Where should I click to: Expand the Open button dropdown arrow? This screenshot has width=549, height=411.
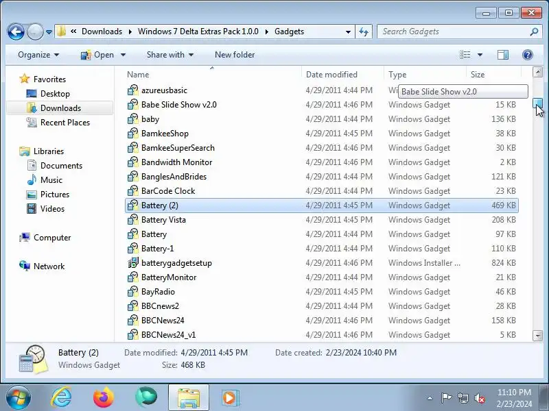[123, 55]
